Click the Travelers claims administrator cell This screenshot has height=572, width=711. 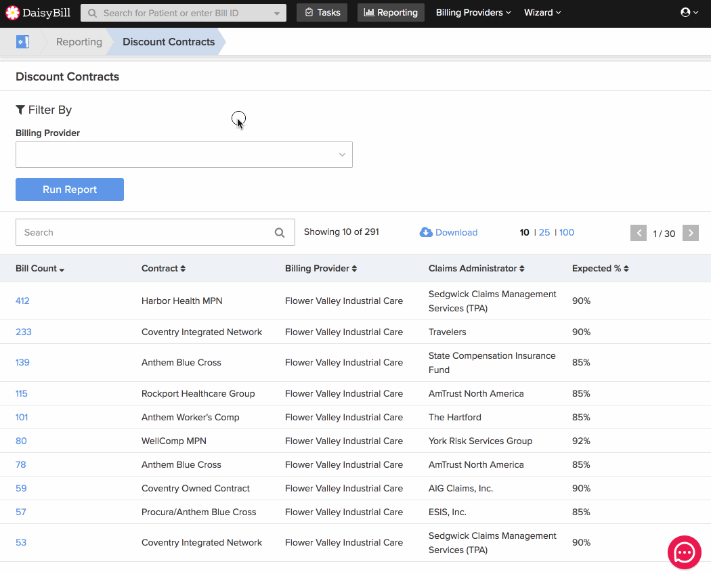447,332
